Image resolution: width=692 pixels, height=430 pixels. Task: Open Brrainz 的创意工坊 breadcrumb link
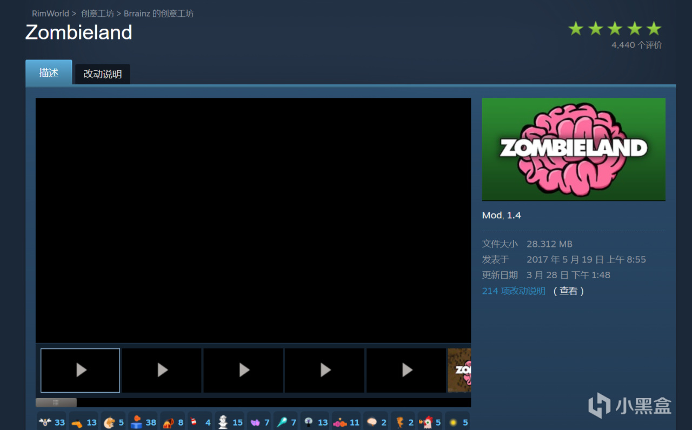click(x=158, y=14)
